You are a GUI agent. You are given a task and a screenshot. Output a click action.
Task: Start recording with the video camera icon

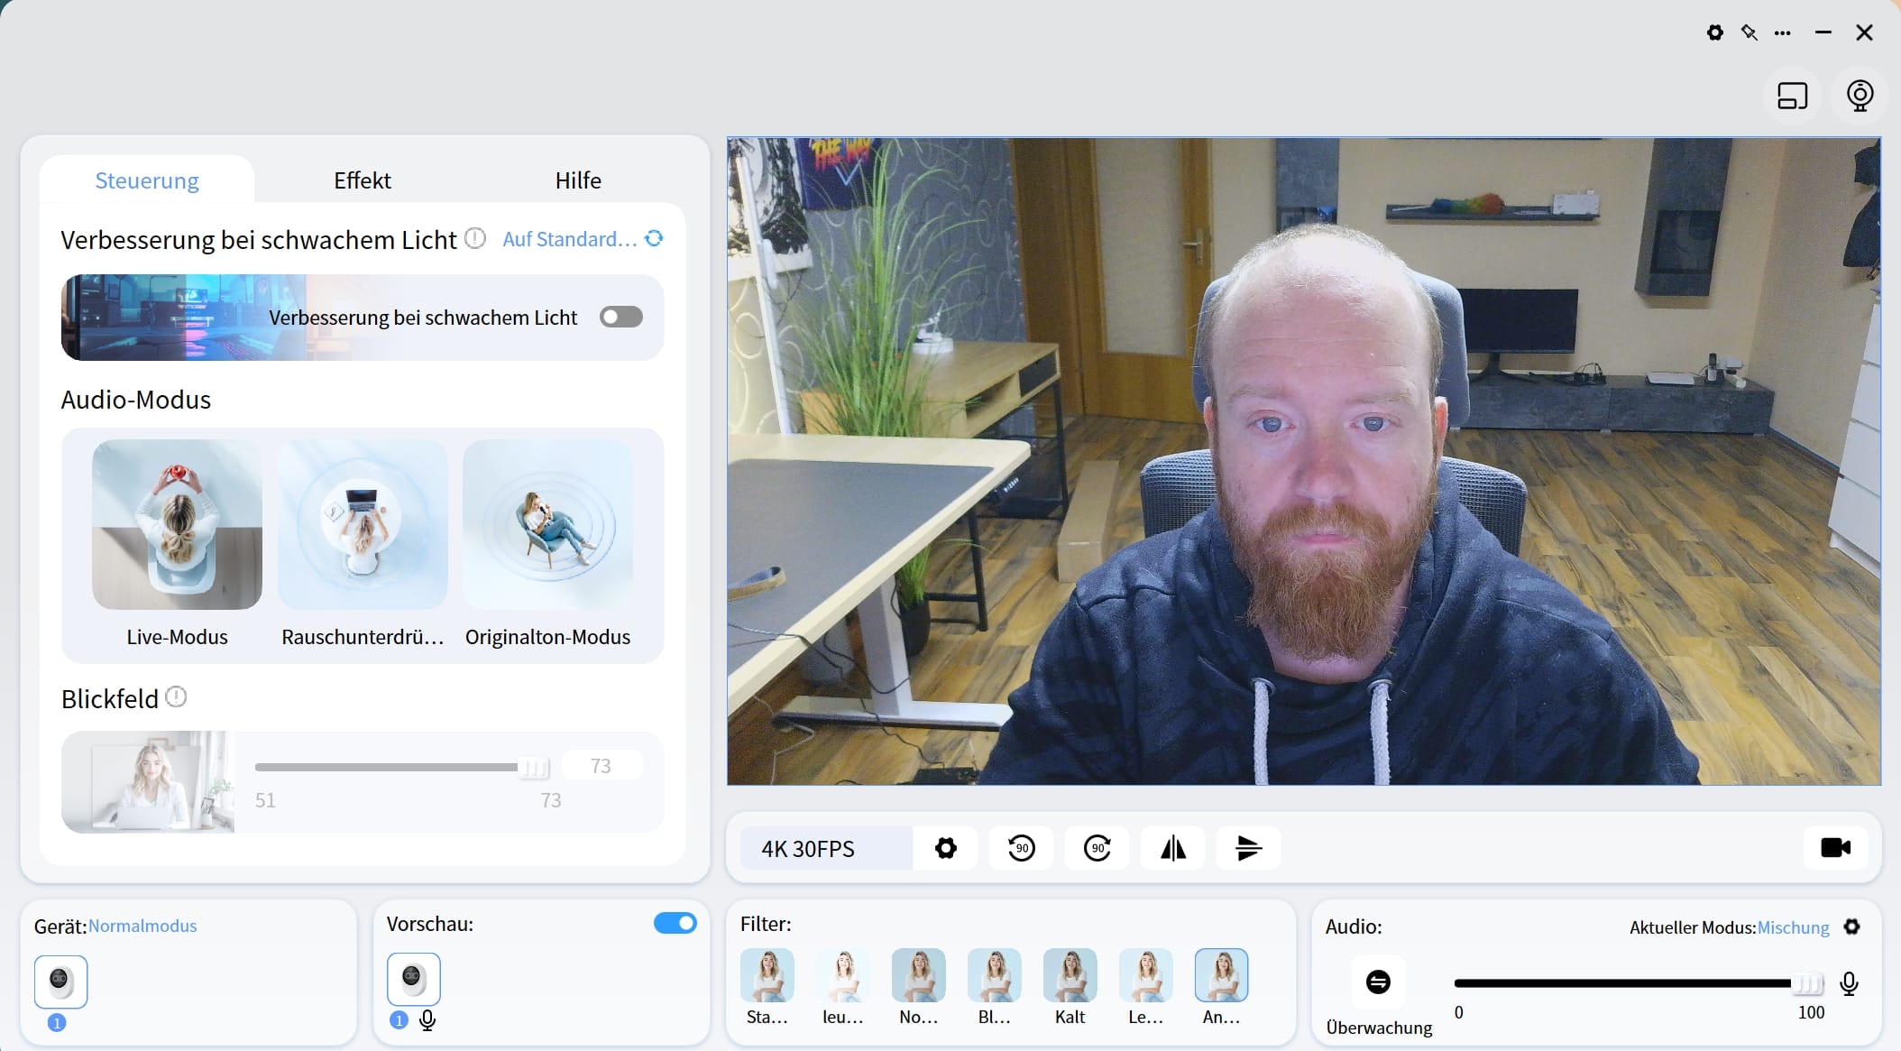1835,848
